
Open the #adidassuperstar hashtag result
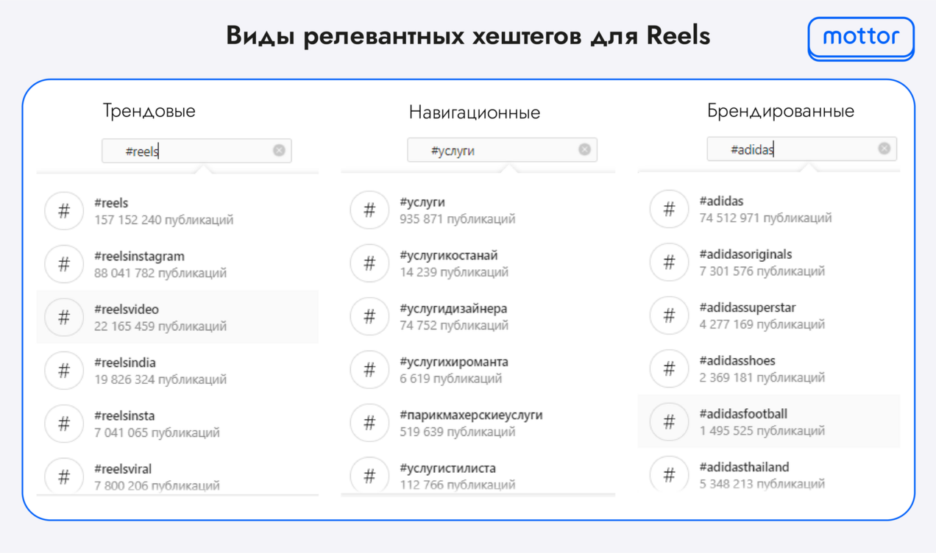tap(769, 315)
